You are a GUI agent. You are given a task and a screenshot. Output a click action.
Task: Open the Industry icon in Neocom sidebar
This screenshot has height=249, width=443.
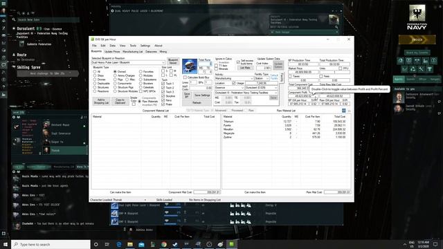point(3,95)
